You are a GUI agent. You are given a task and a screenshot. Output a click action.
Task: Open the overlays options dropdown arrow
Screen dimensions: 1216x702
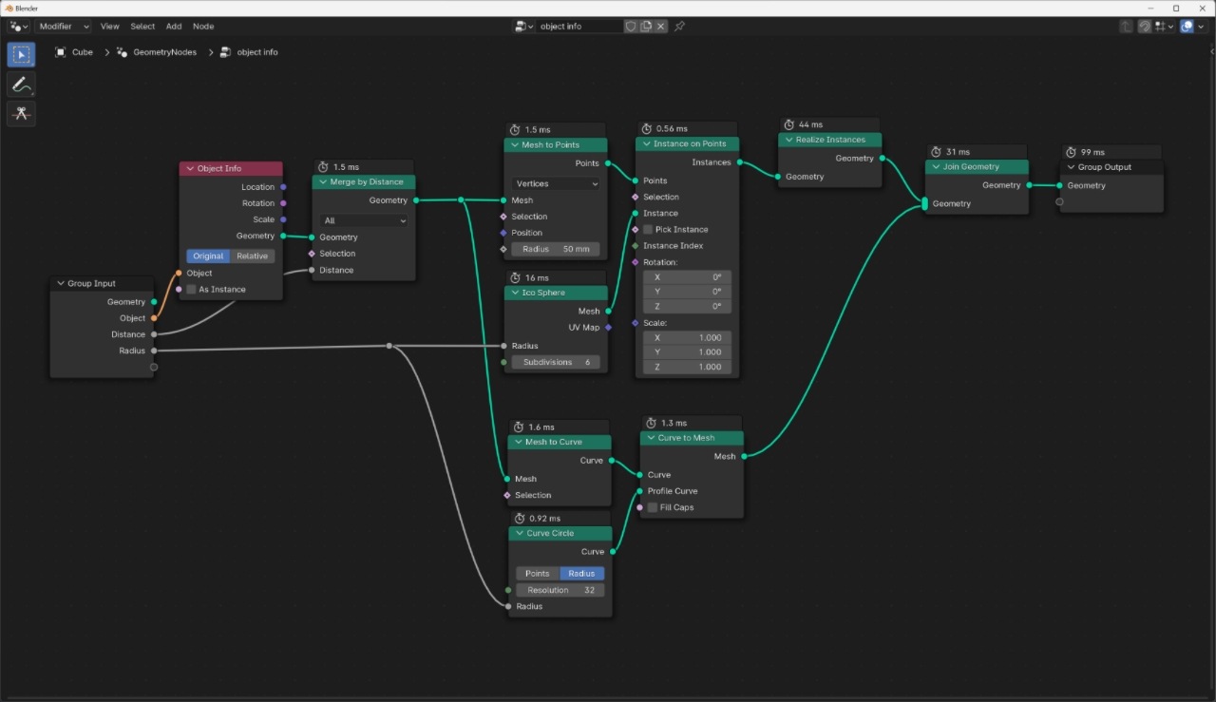pyautogui.click(x=1202, y=27)
